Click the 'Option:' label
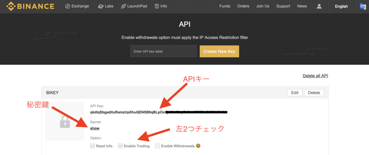Image resolution: width=369 pixels, height=155 pixels. coord(96,138)
